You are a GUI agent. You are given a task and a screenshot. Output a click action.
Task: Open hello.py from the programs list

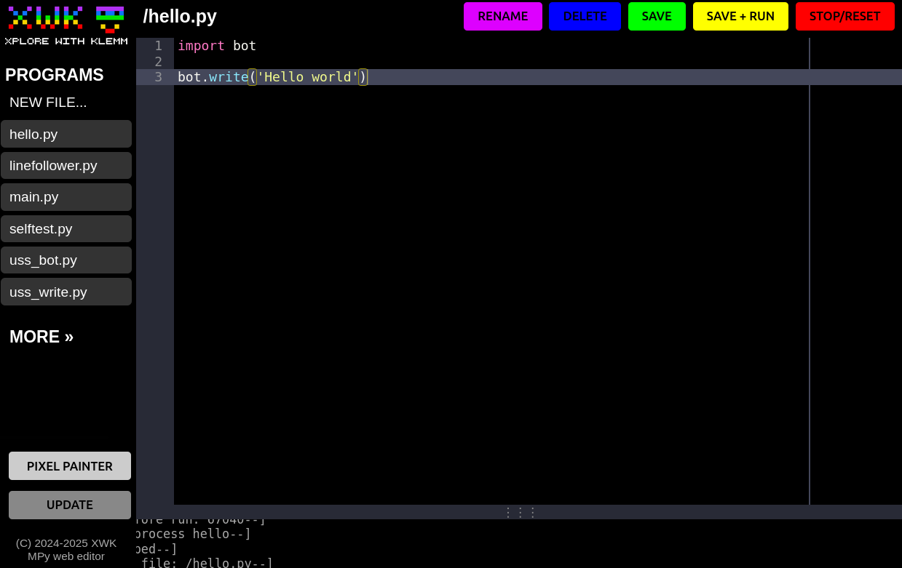[66, 134]
